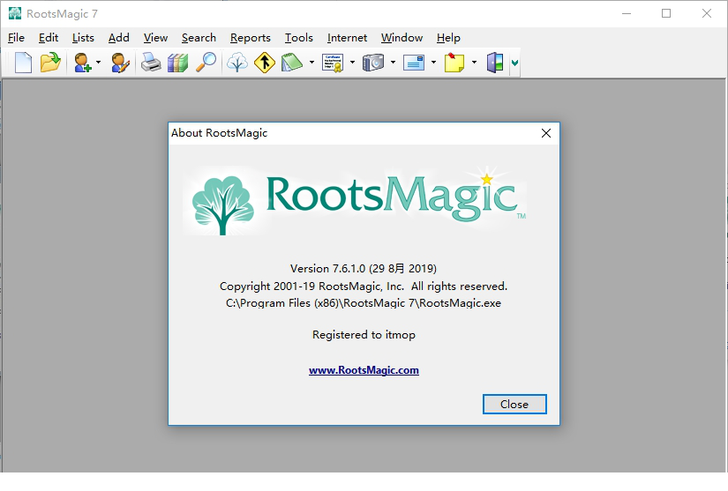Close About RootsMagic dialog with X
Screen dimensions: 728x491
[546, 133]
